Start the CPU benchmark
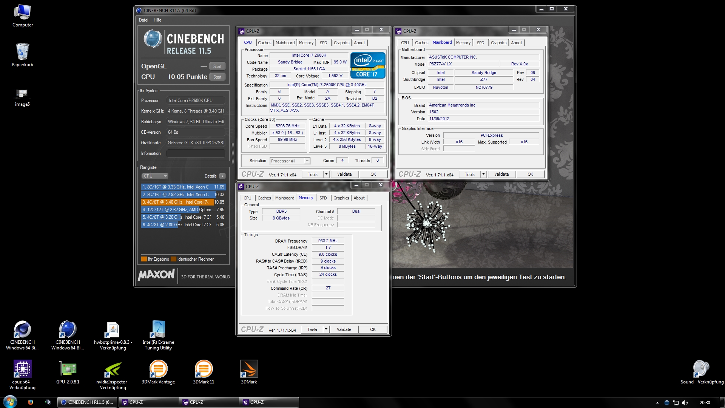 (217, 77)
